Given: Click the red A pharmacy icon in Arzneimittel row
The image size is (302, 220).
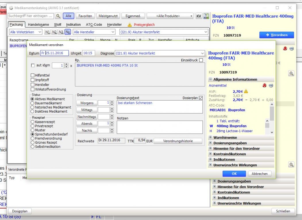Looking at the screenshot, I should click(264, 86).
